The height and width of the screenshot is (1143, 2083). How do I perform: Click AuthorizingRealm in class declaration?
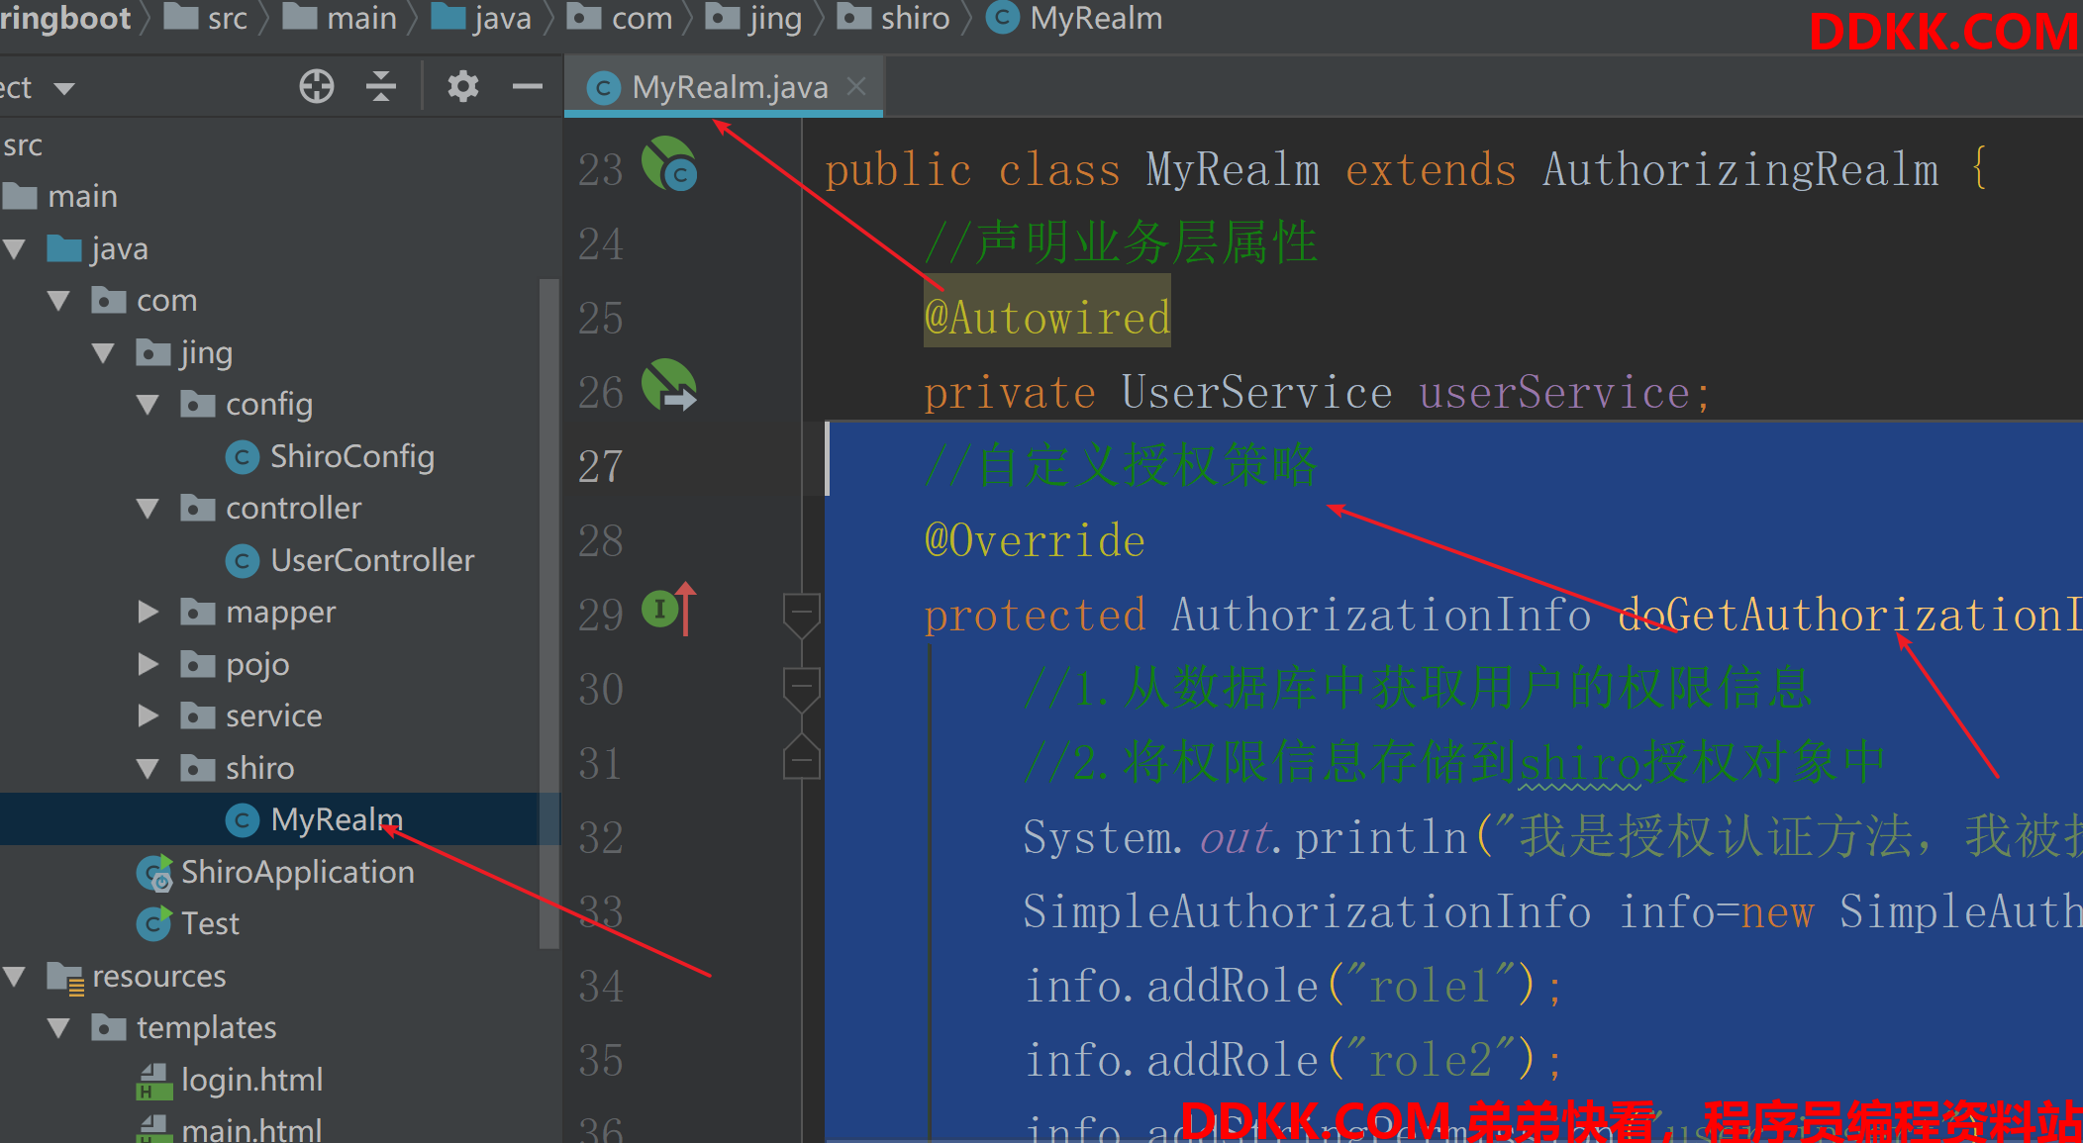point(1740,169)
